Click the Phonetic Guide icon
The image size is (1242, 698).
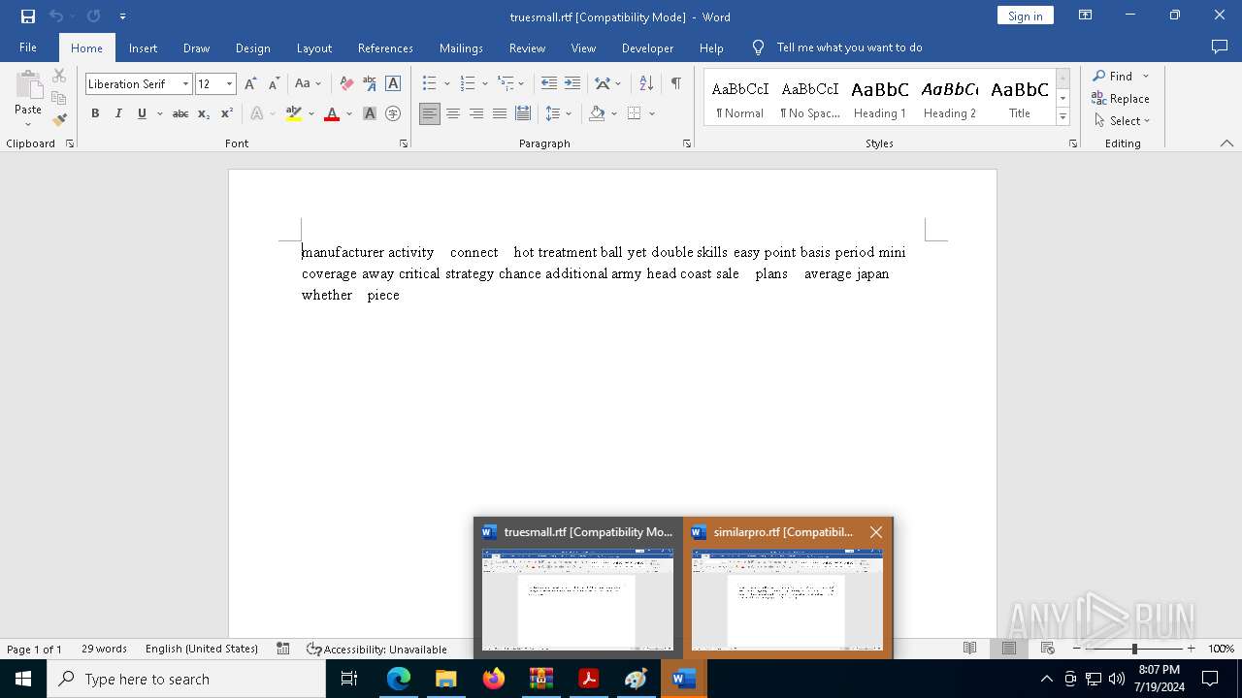click(x=370, y=83)
